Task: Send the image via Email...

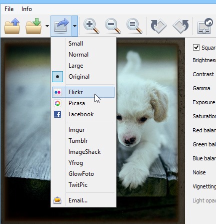Action: coord(83,200)
